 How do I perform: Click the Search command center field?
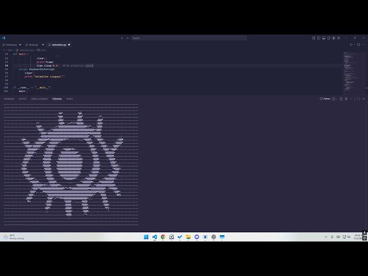189,38
